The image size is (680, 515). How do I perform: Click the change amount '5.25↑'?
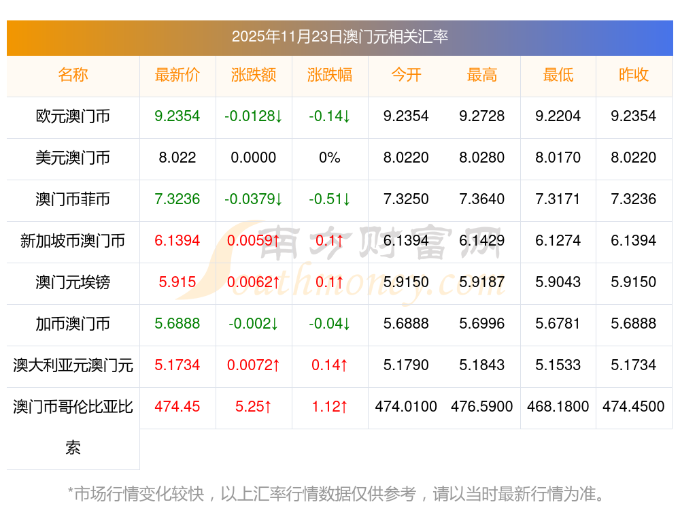click(253, 407)
